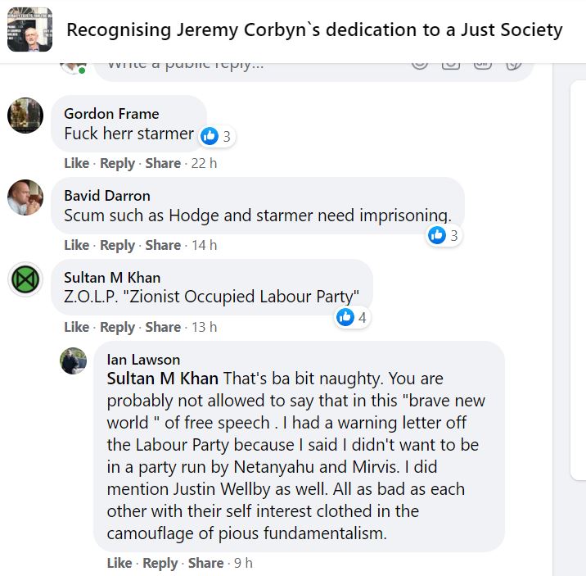Open the 9 h timestamp on Ian's reply
The height and width of the screenshot is (576, 586).
(243, 563)
